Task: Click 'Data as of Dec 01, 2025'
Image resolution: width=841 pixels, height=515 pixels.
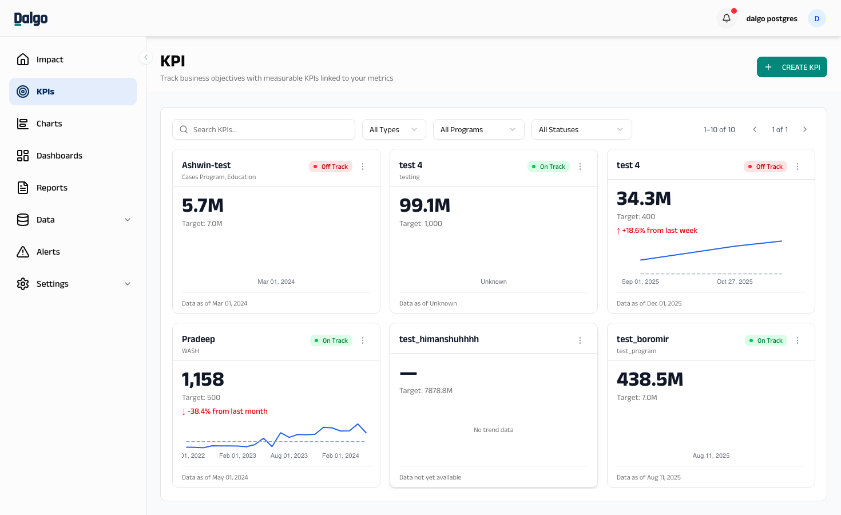Action: coord(649,304)
